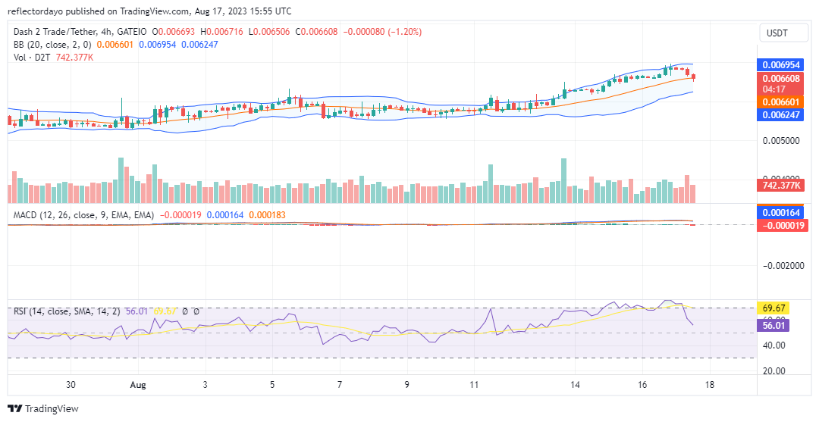Select the Vol · D2T indicator label
Viewport: 819px width, 422px height.
pos(31,58)
